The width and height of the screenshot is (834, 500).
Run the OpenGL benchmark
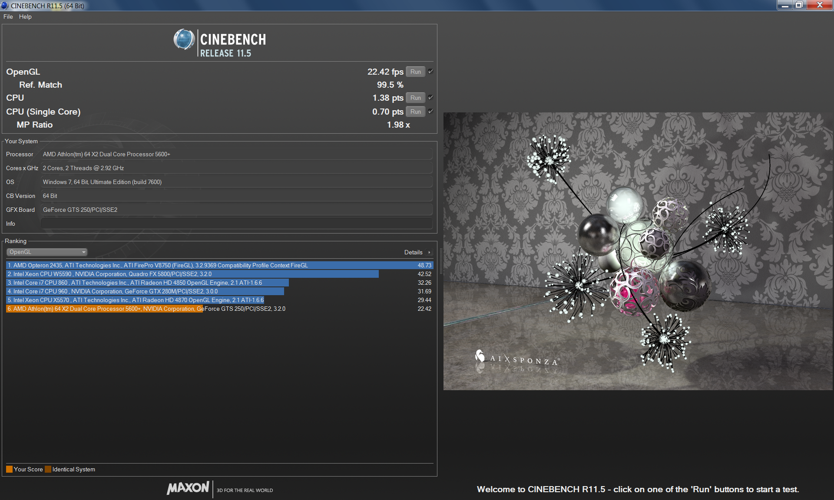click(416, 72)
